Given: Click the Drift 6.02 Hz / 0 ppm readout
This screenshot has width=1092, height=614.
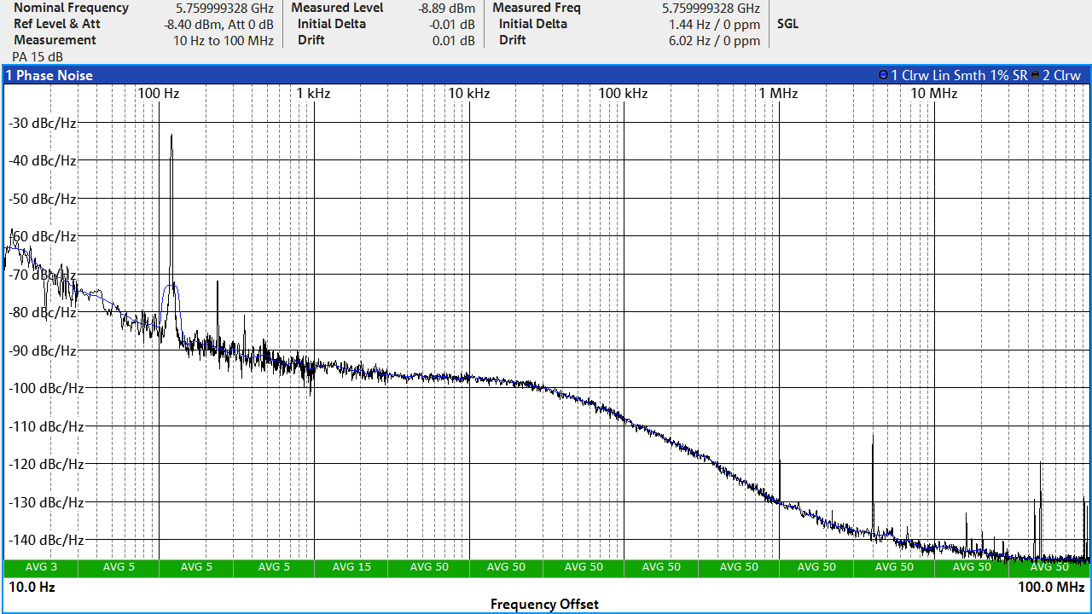Looking at the screenshot, I should pyautogui.click(x=714, y=40).
